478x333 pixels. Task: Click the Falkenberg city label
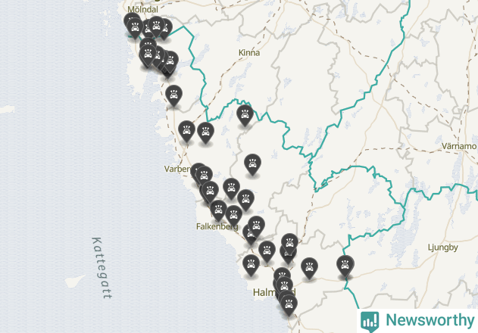tap(217, 227)
